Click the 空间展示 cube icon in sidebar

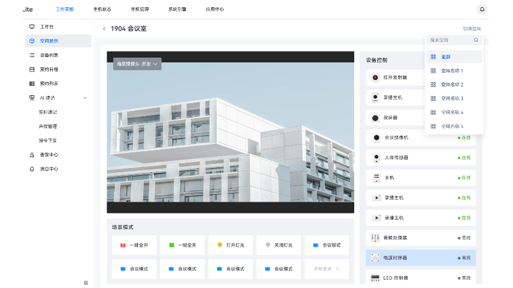[x=32, y=41]
